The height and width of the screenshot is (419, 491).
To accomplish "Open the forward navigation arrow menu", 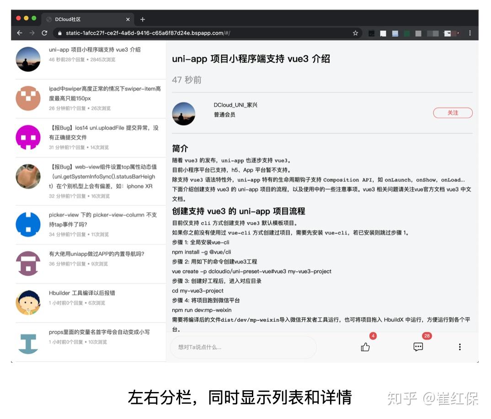I will [x=31, y=33].
